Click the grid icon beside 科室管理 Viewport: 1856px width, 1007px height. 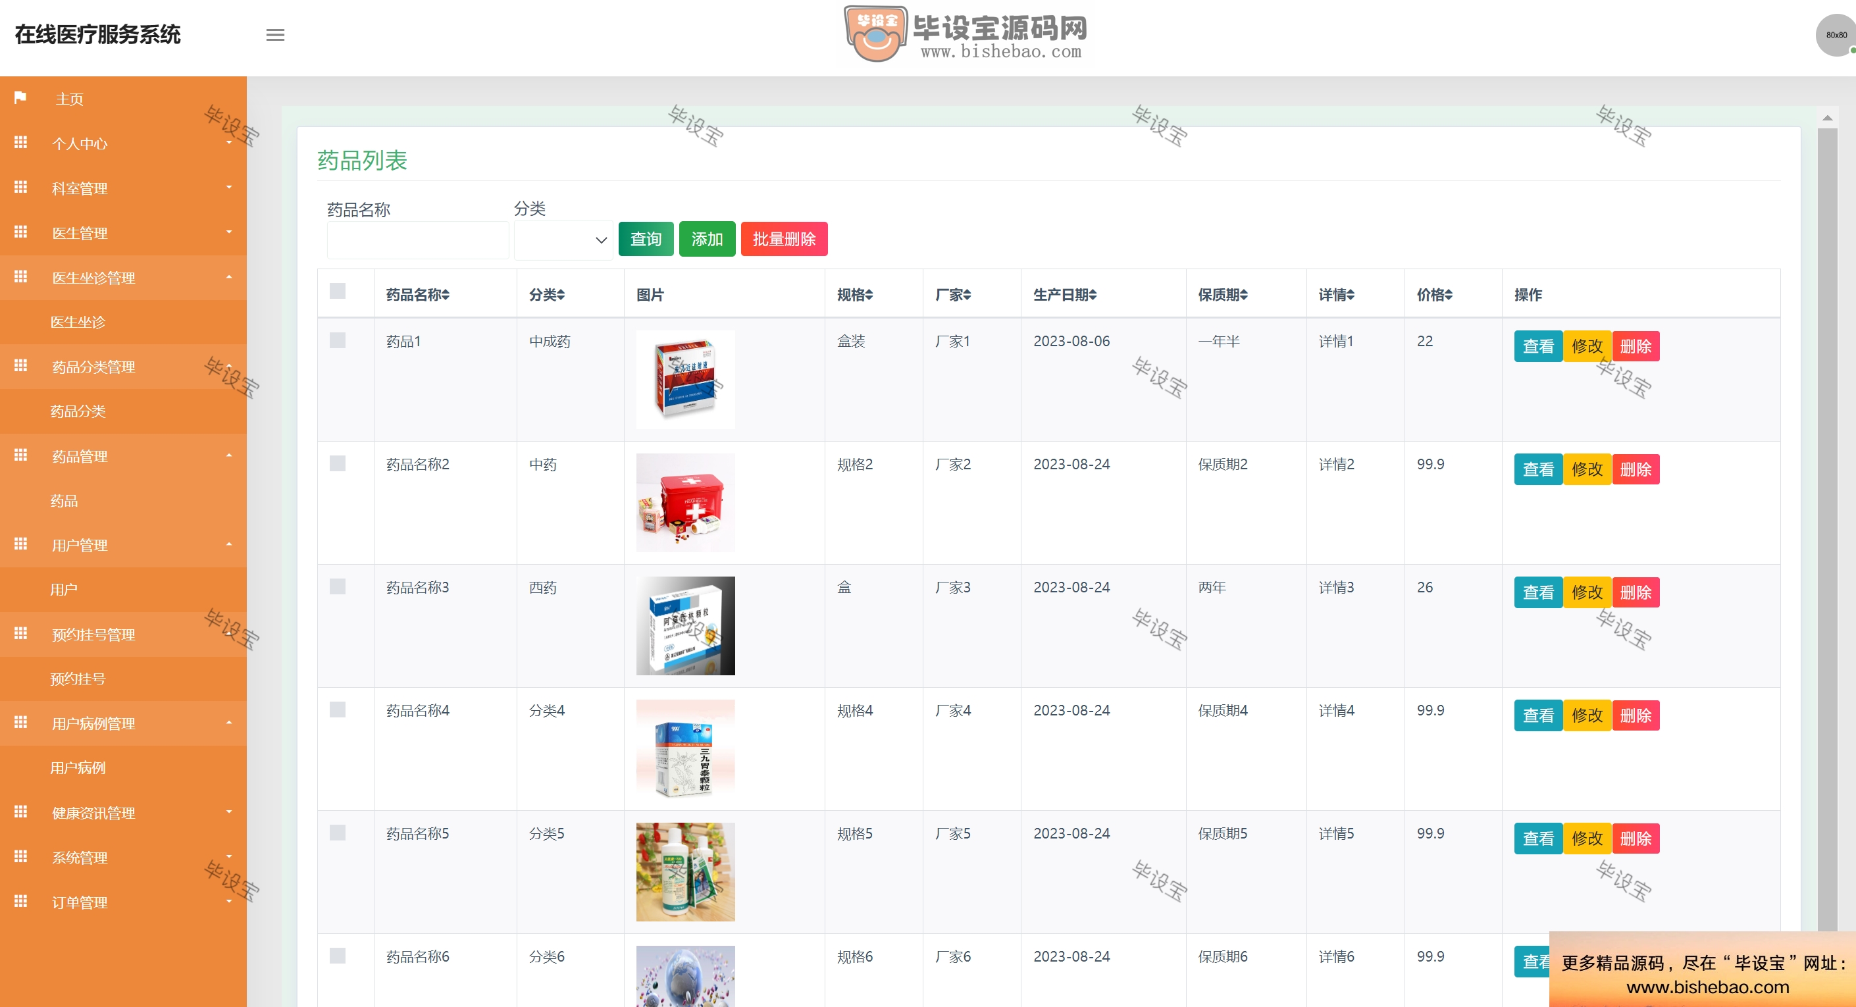pyautogui.click(x=20, y=188)
